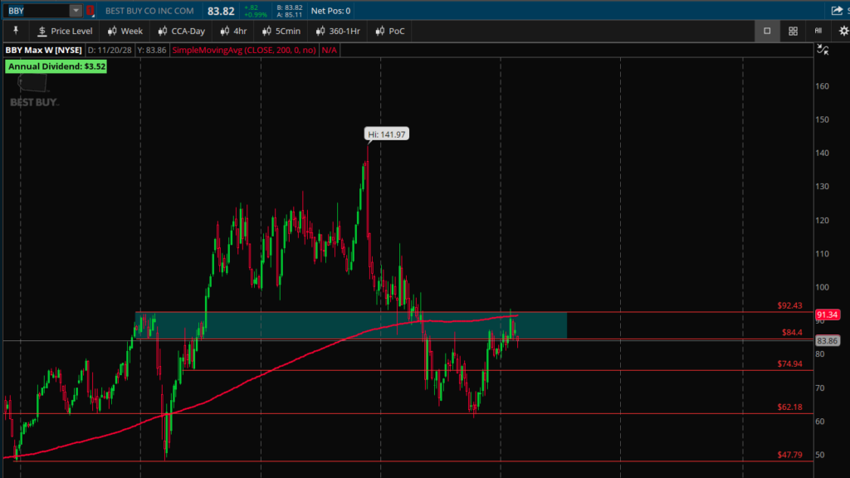This screenshot has width=850, height=478.
Task: Open the share icon at top right
Action: 837,11
